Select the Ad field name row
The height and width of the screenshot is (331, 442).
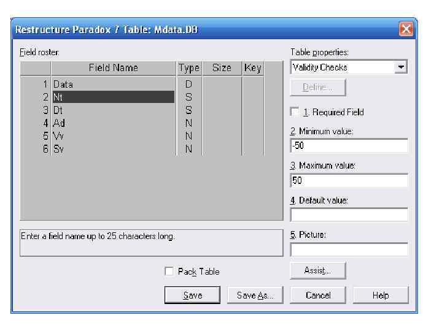[x=114, y=123]
